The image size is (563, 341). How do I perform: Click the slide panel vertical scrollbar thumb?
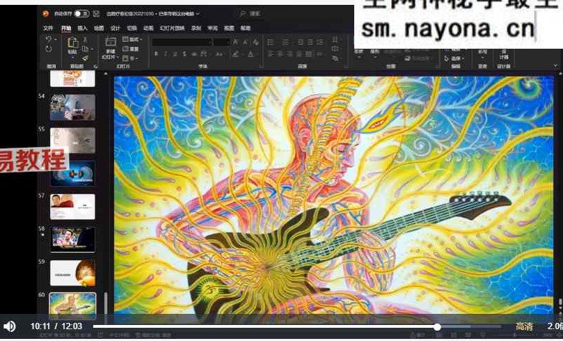106,303
